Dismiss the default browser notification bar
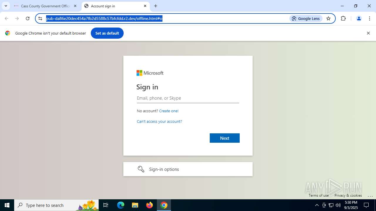Image resolution: width=376 pixels, height=211 pixels. (368, 33)
